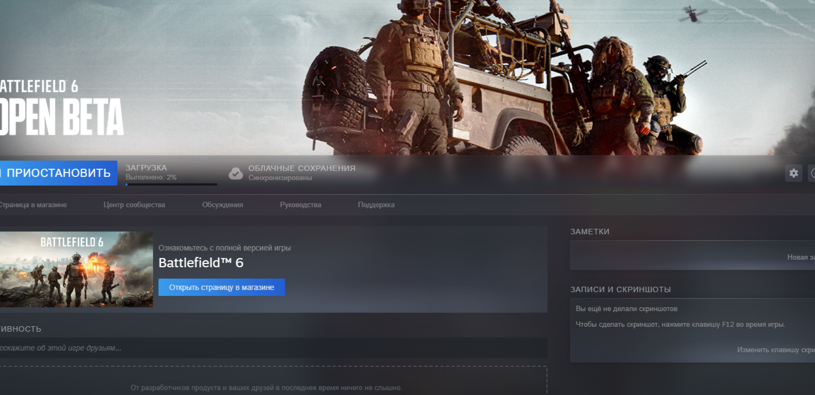Image resolution: width=815 pixels, height=395 pixels.
Task: Click the 'Выполнено: 2%' progress text
Action: [x=151, y=177]
